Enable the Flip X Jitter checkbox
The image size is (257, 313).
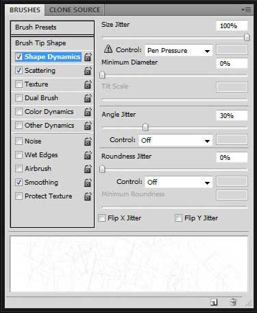click(x=101, y=218)
